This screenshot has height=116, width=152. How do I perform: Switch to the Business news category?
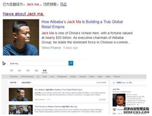click(x=83, y=76)
